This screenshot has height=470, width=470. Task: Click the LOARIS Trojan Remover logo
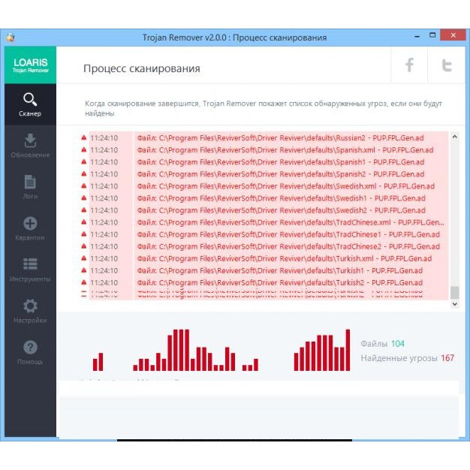[30, 65]
